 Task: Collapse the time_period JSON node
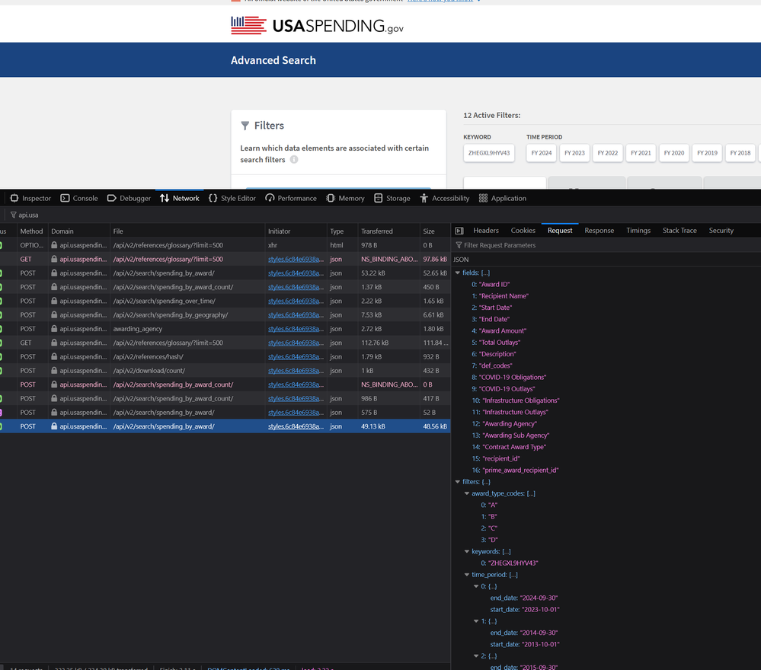click(x=467, y=575)
